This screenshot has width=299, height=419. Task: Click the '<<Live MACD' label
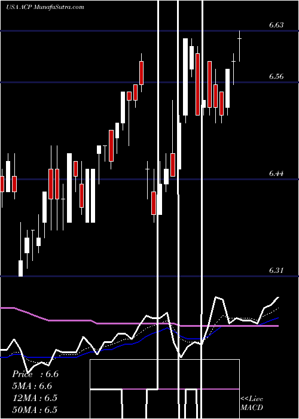[252, 403]
